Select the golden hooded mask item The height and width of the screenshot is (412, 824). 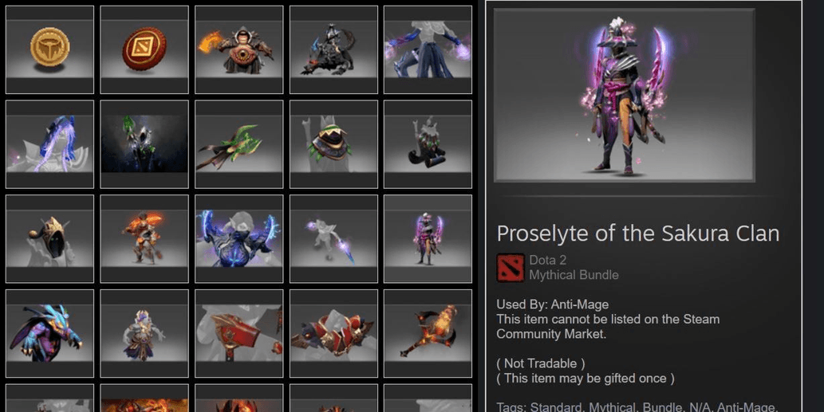coord(49,238)
